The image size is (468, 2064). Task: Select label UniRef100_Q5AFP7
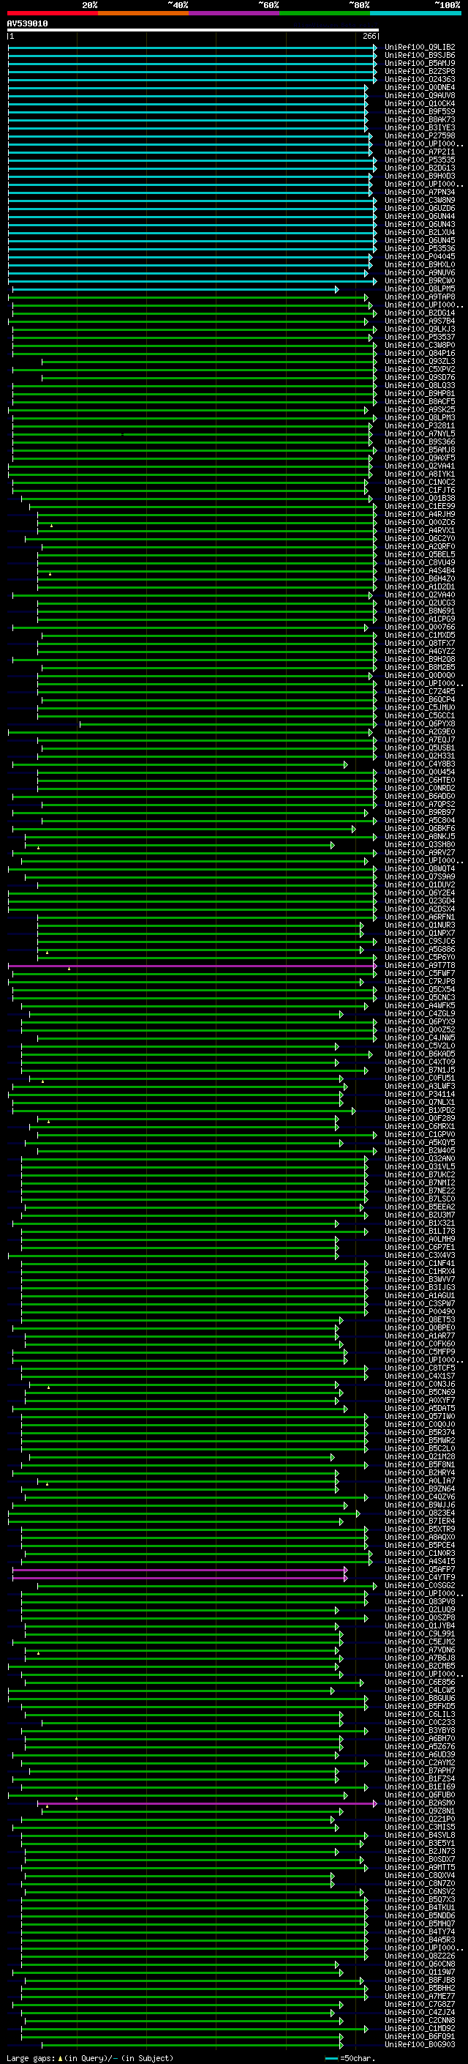coord(420,1570)
